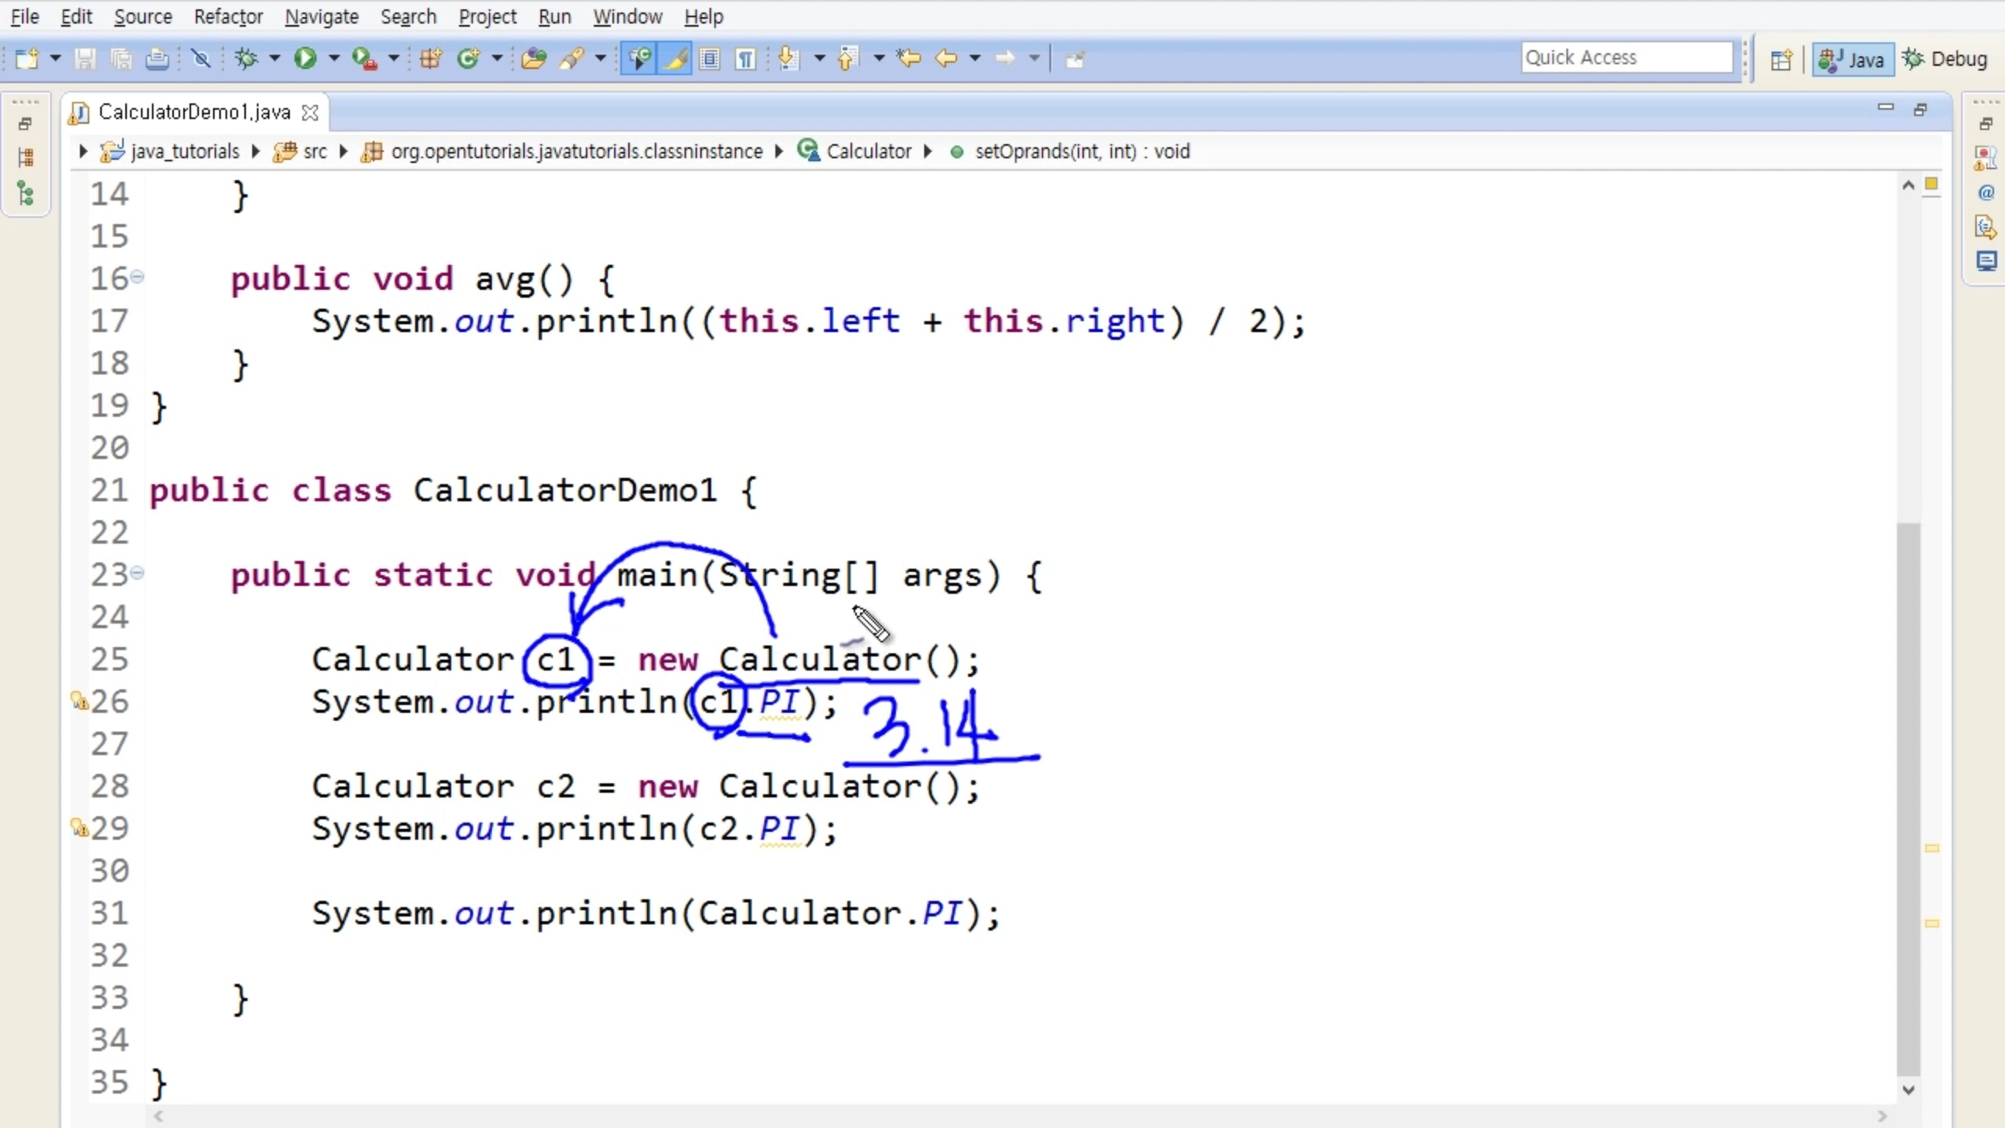The height and width of the screenshot is (1128, 2005).
Task: Click Quick Access search field
Action: coord(1626,58)
